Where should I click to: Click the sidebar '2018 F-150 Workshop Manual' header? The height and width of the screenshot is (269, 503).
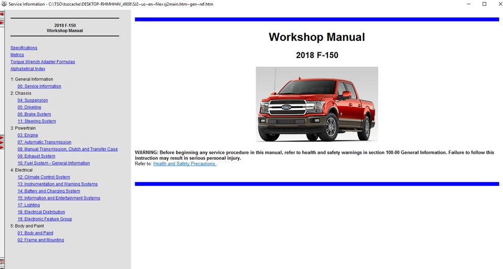tap(65, 28)
